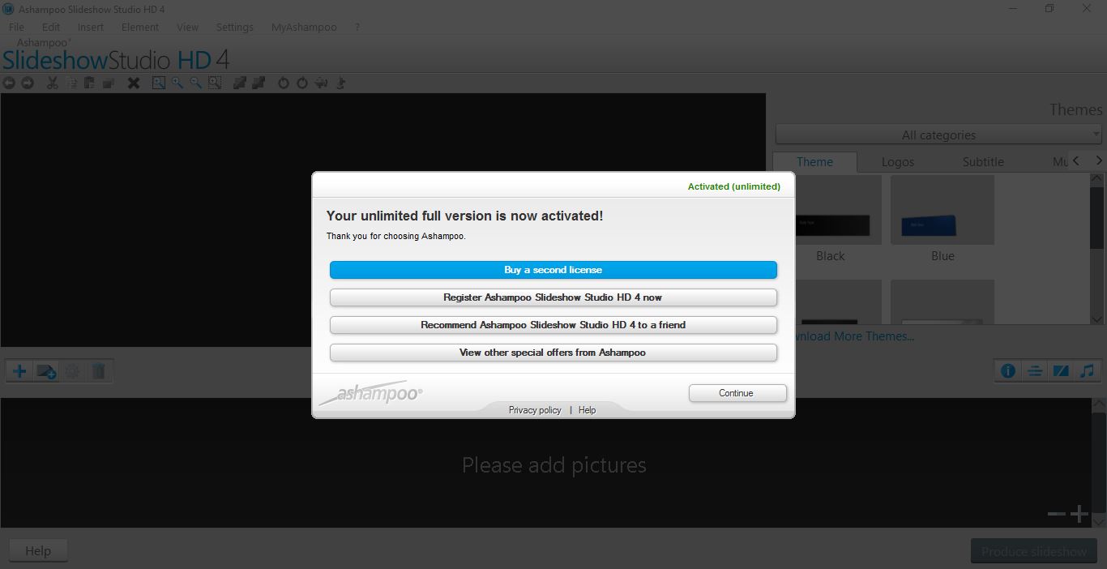Select the Blue theme thumbnail
The image size is (1107, 569).
point(942,209)
